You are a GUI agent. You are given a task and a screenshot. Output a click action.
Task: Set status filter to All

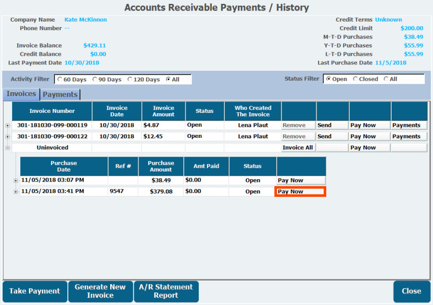click(x=386, y=79)
